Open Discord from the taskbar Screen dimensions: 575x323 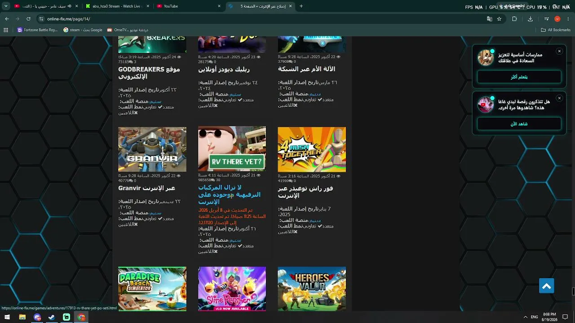pyautogui.click(x=37, y=317)
